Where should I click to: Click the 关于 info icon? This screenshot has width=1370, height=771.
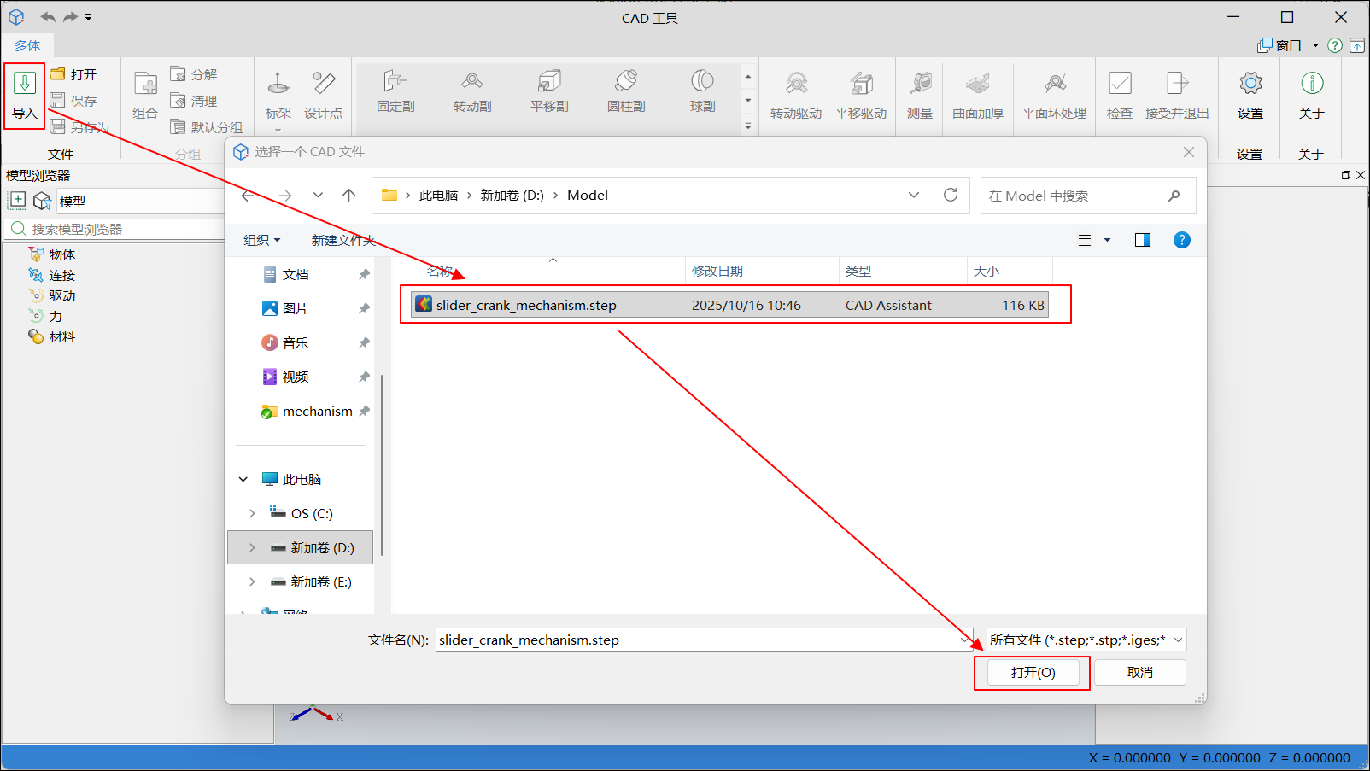pyautogui.click(x=1311, y=84)
